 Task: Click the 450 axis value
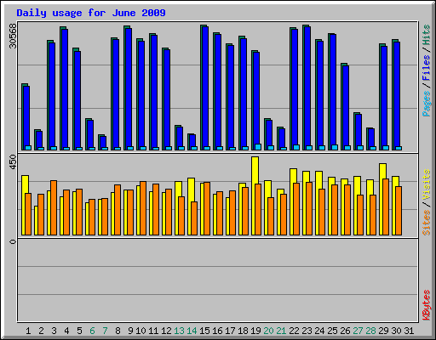13,162
